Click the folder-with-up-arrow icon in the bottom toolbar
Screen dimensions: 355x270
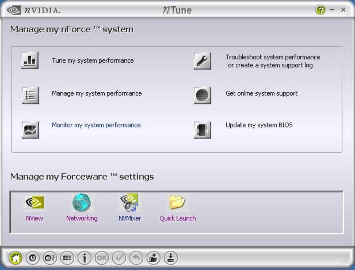(x=153, y=258)
